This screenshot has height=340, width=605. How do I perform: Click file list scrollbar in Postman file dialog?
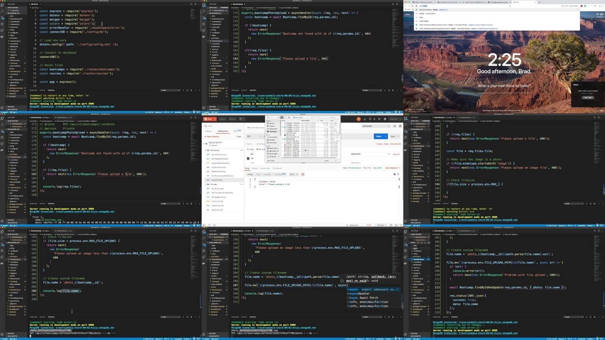coord(340,127)
